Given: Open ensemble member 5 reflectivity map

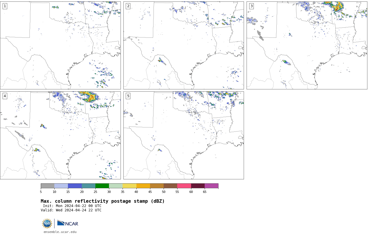Looking at the screenshot, I should click(184, 135).
